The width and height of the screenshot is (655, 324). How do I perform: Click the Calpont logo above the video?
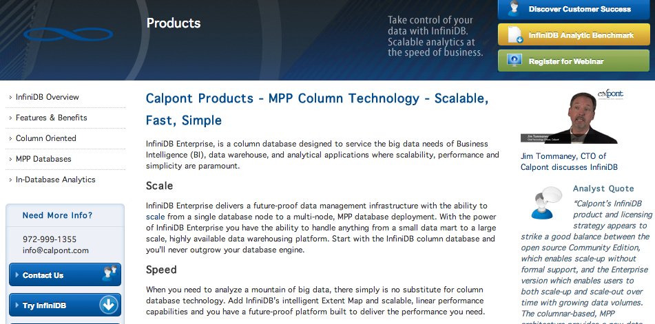point(610,94)
